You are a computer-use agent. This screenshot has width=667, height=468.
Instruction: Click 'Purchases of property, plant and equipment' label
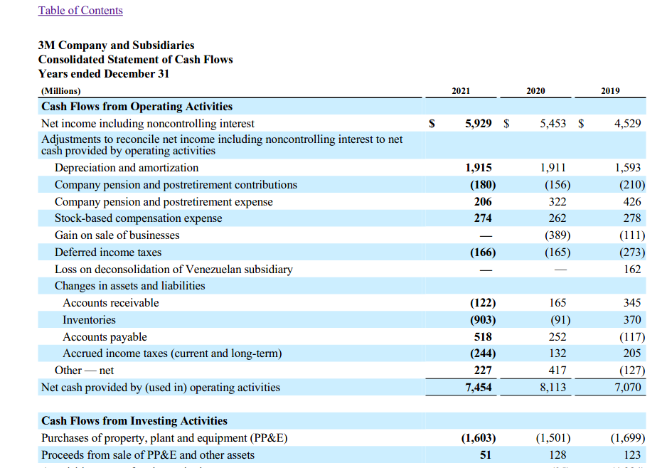[x=164, y=438]
